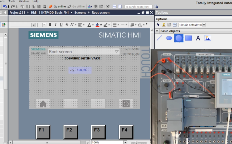Split the editor space vertically

click(x=120, y=6)
